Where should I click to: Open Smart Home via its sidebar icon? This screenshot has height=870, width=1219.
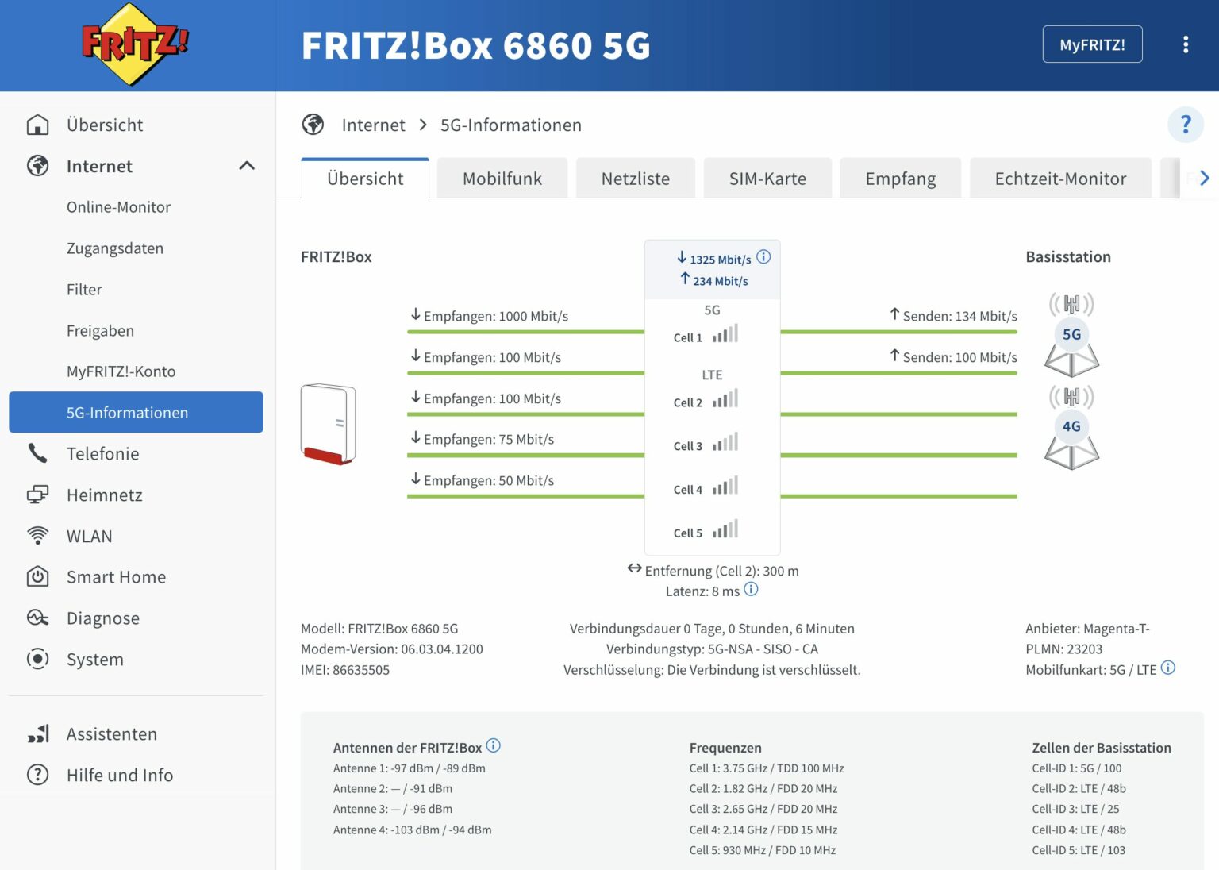tap(37, 577)
